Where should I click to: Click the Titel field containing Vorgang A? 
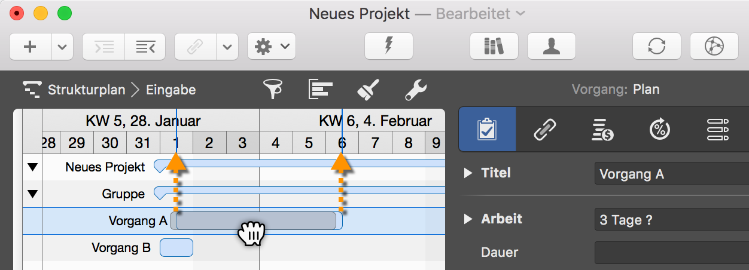671,174
